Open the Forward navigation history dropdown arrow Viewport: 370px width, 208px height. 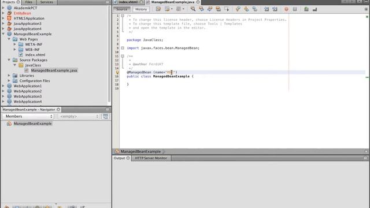click(183, 9)
